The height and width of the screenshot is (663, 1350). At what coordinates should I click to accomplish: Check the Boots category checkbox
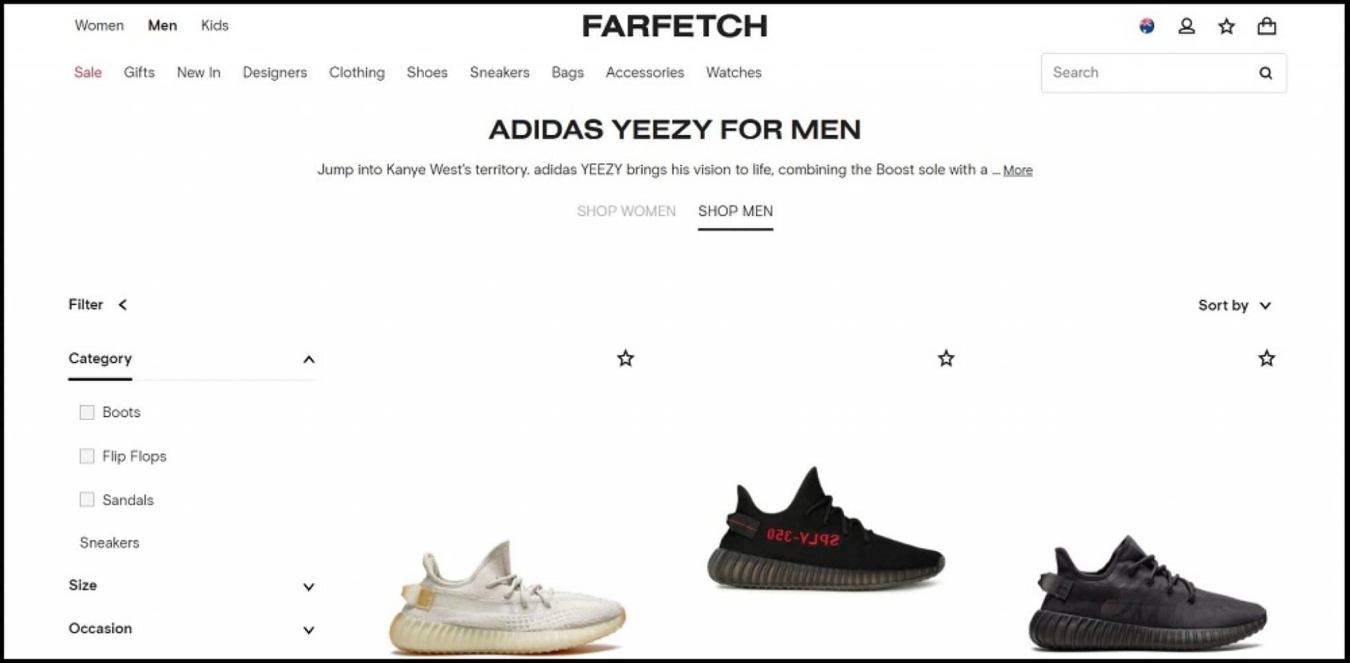87,413
